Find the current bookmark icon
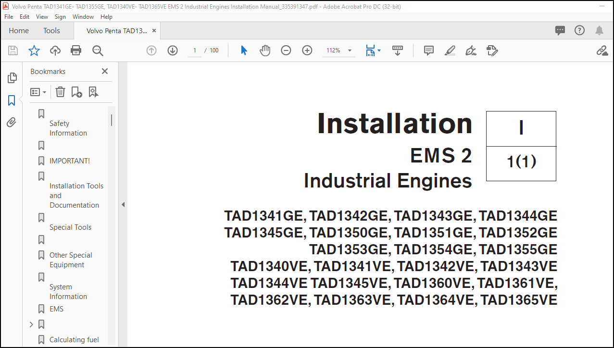 point(93,92)
